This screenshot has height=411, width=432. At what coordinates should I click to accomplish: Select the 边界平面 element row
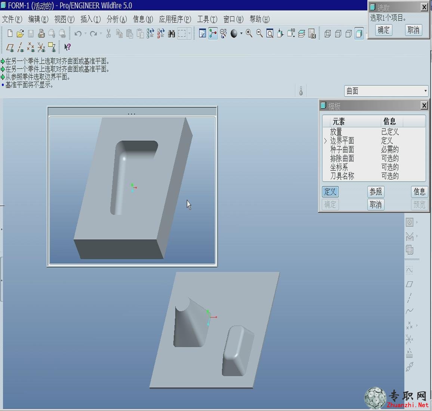click(x=374, y=141)
